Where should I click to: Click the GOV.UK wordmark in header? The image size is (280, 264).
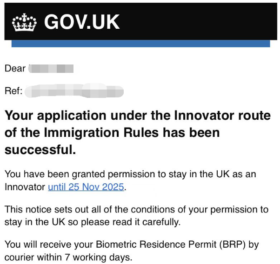click(82, 22)
